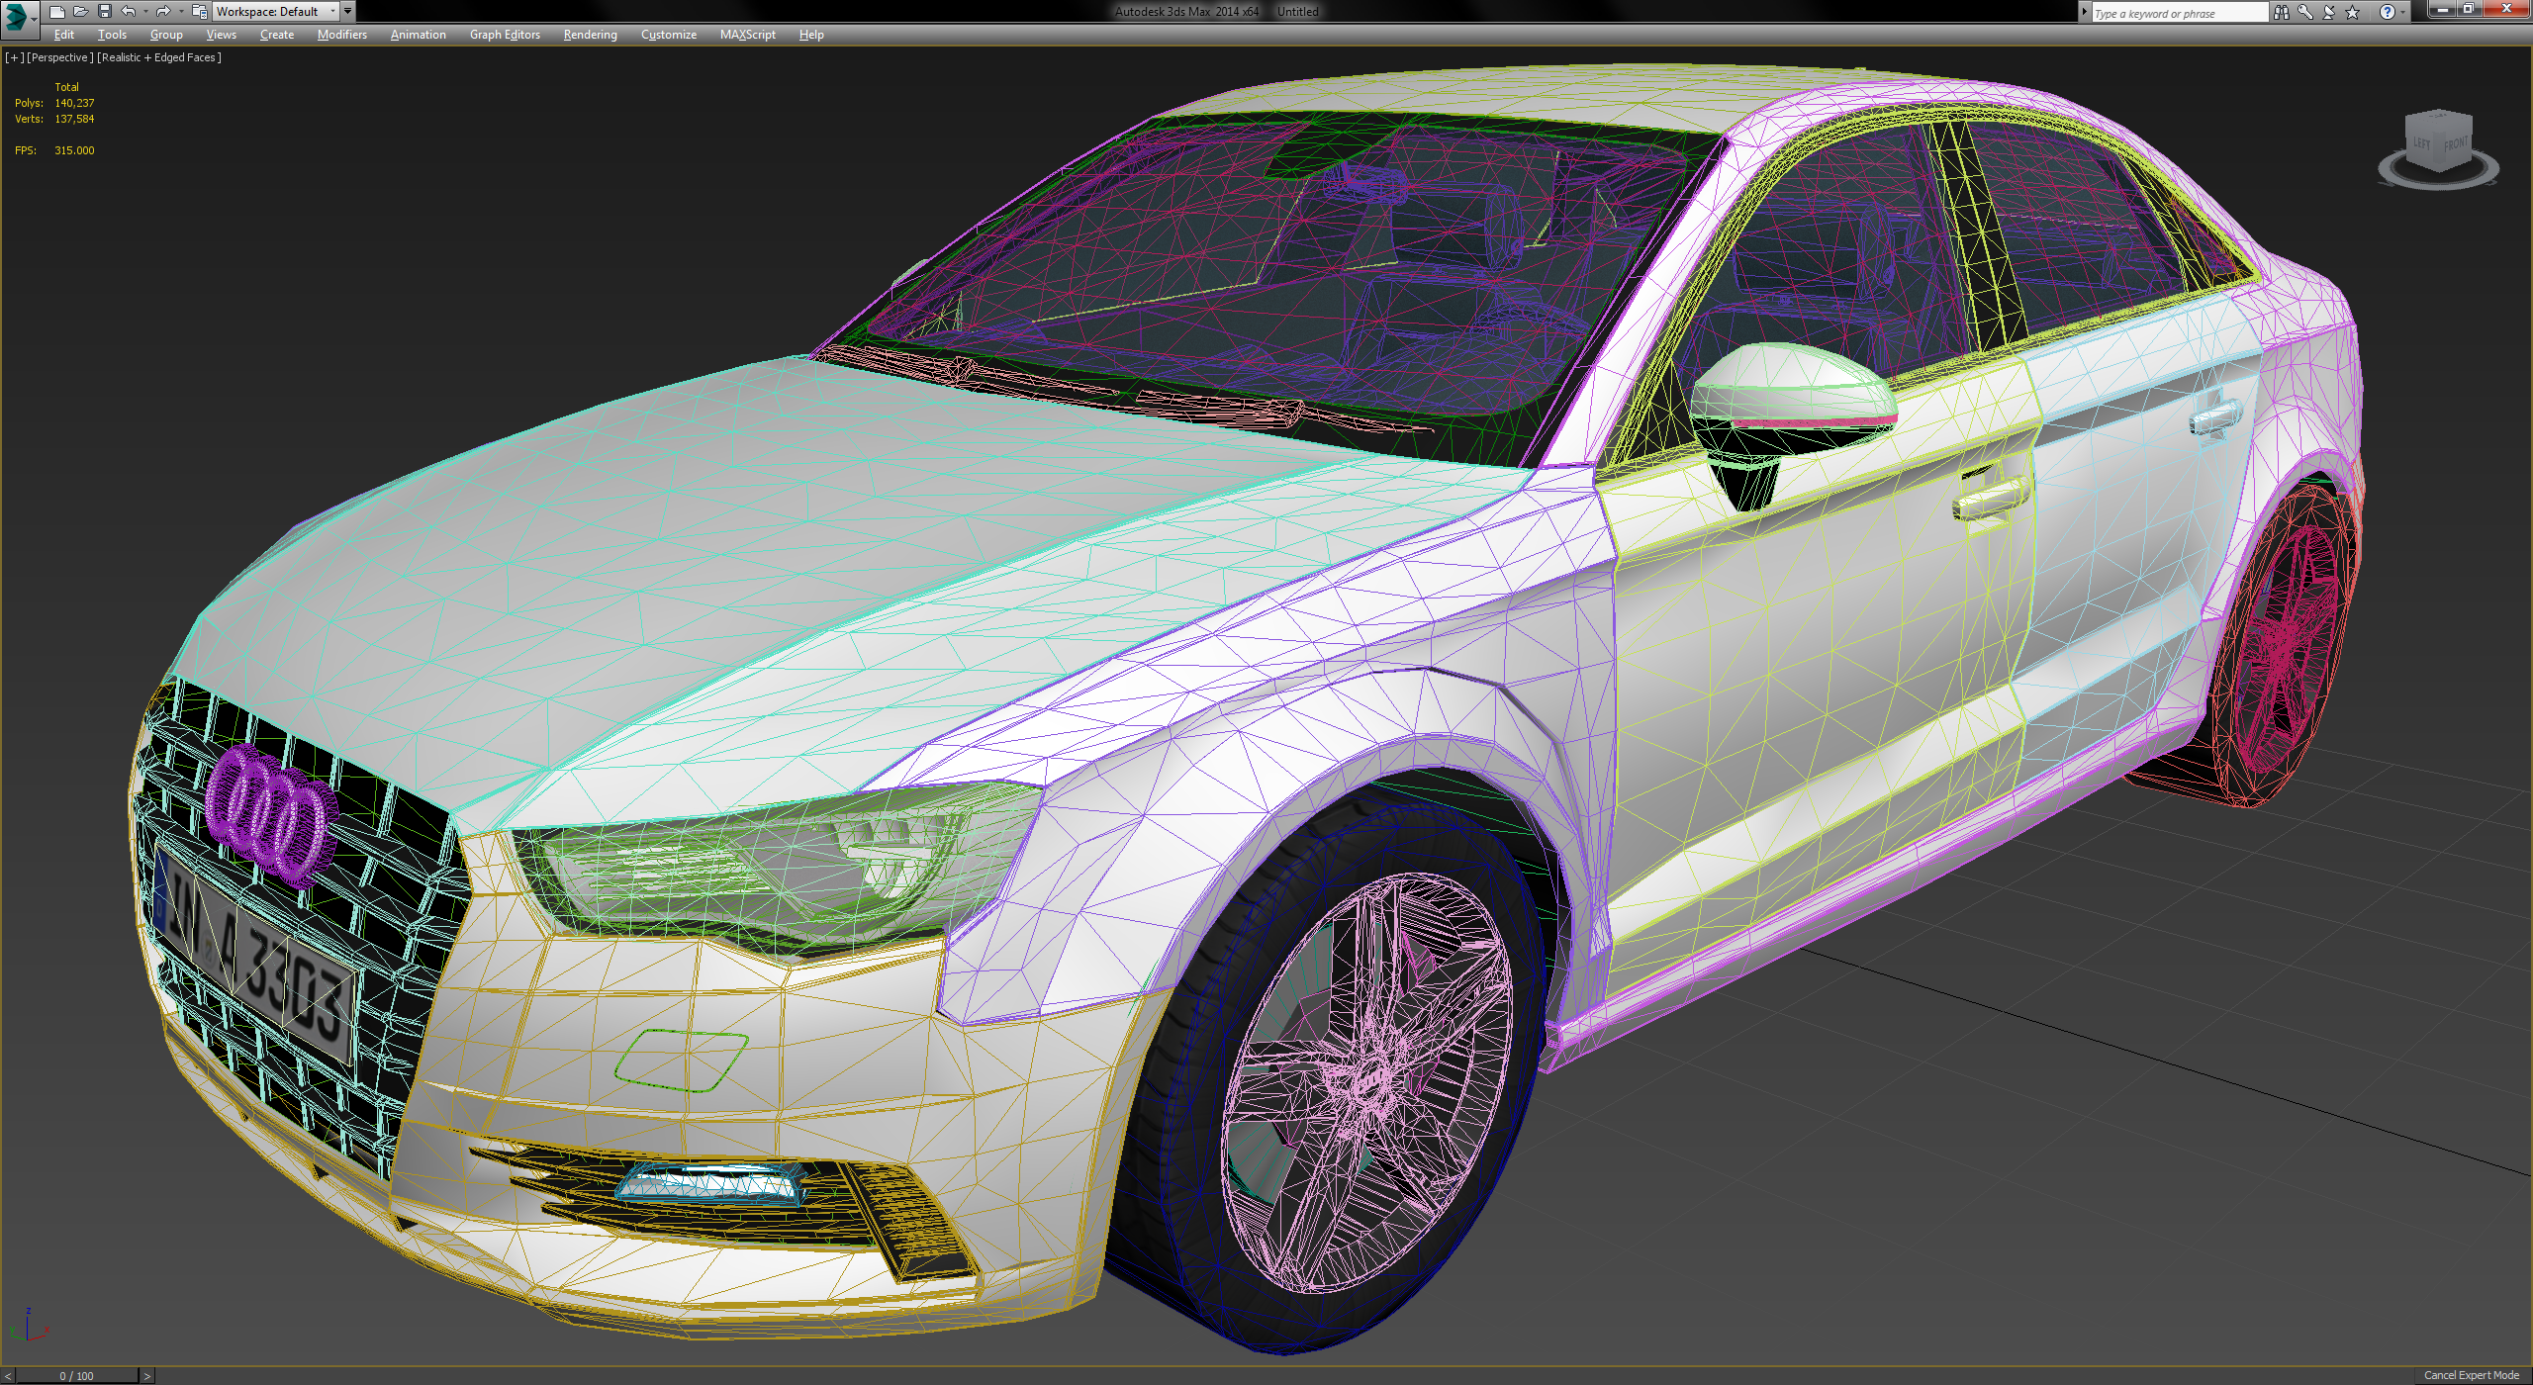Search using the binoculars icon
Image resolution: width=2533 pixels, height=1385 pixels.
pos(2284,12)
